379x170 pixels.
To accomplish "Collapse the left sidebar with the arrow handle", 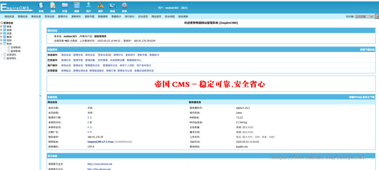I will click(40, 96).
